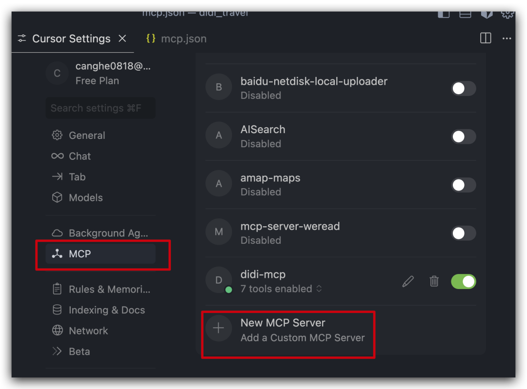The width and height of the screenshot is (527, 389).
Task: Click the plus icon for New MCP Server
Action: click(x=218, y=329)
